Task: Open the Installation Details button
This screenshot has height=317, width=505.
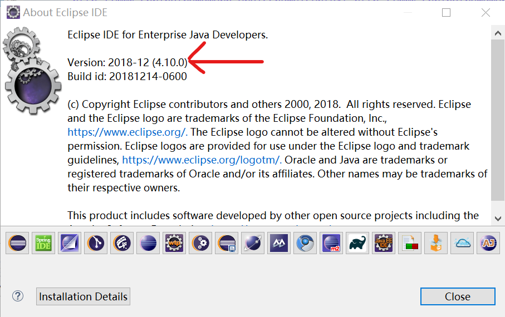Action: [x=83, y=296]
